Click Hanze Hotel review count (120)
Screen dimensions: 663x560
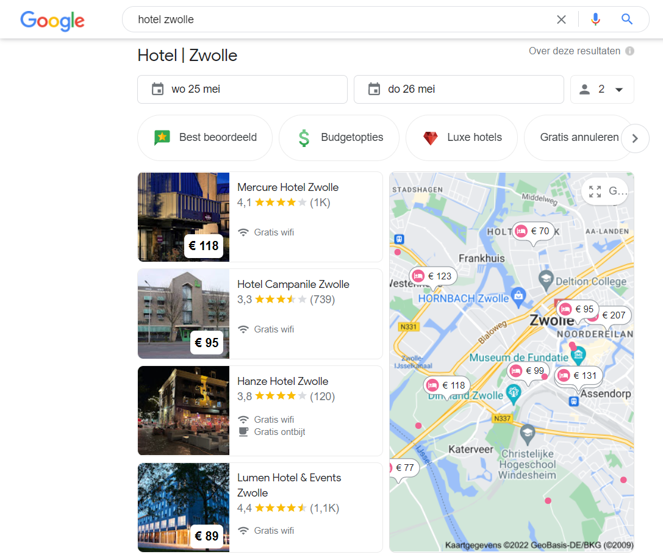click(322, 397)
